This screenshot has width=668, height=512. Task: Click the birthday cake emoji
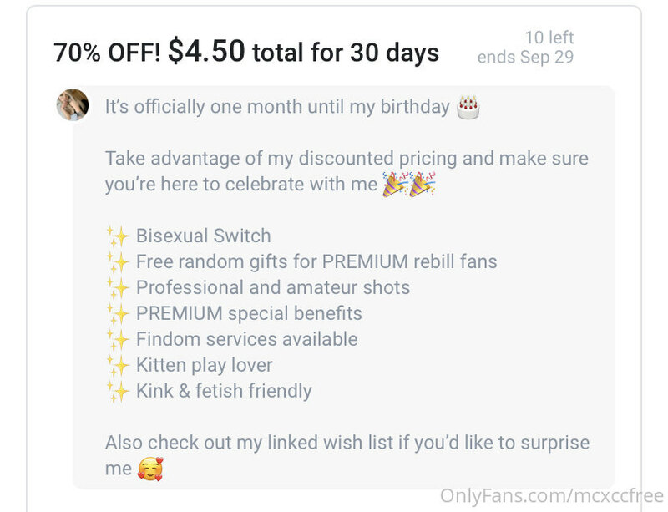468,107
